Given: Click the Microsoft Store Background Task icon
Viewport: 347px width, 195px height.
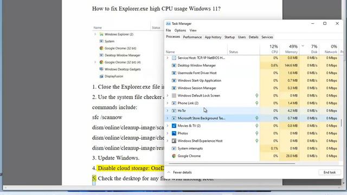Looking at the screenshot, I should tap(174, 118).
